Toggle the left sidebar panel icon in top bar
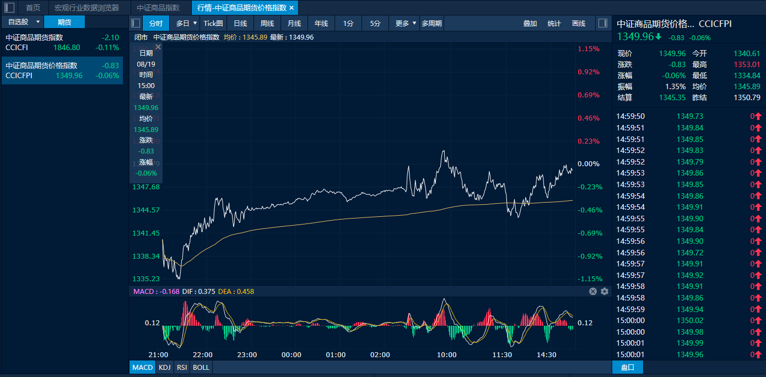This screenshot has height=377, width=766. coord(9,8)
